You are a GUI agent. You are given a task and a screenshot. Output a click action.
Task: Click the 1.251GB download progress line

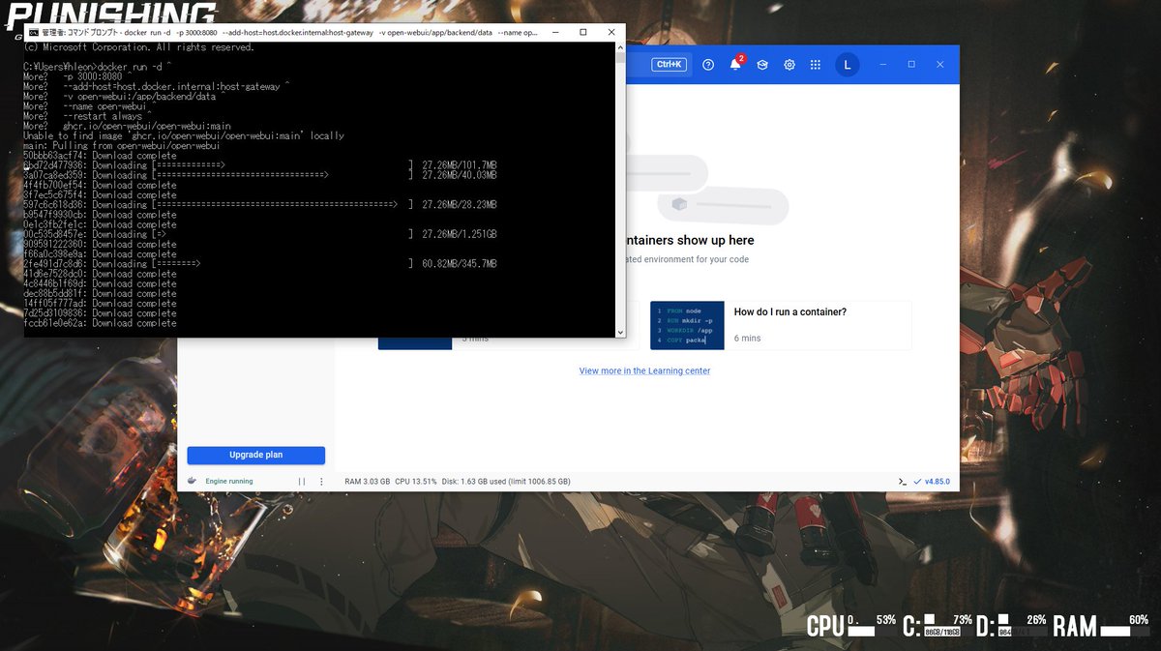[260, 234]
